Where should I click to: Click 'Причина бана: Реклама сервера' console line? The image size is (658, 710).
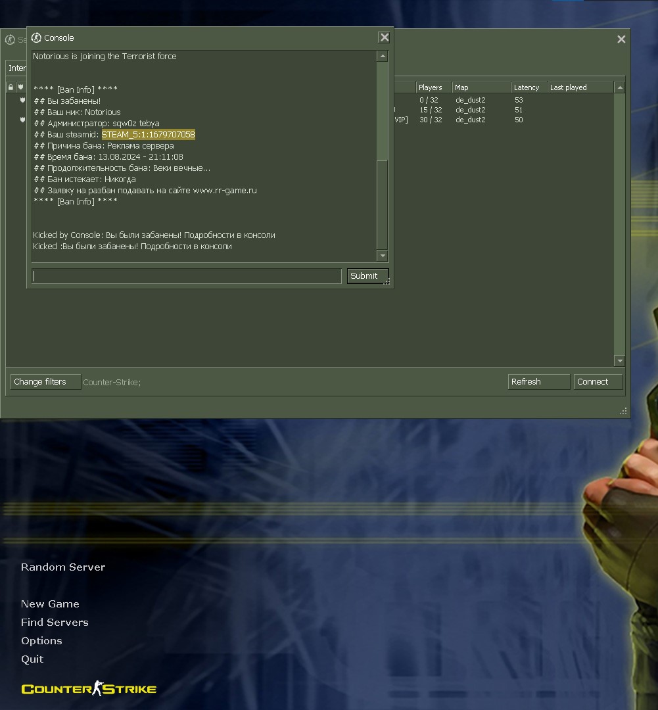click(x=104, y=146)
